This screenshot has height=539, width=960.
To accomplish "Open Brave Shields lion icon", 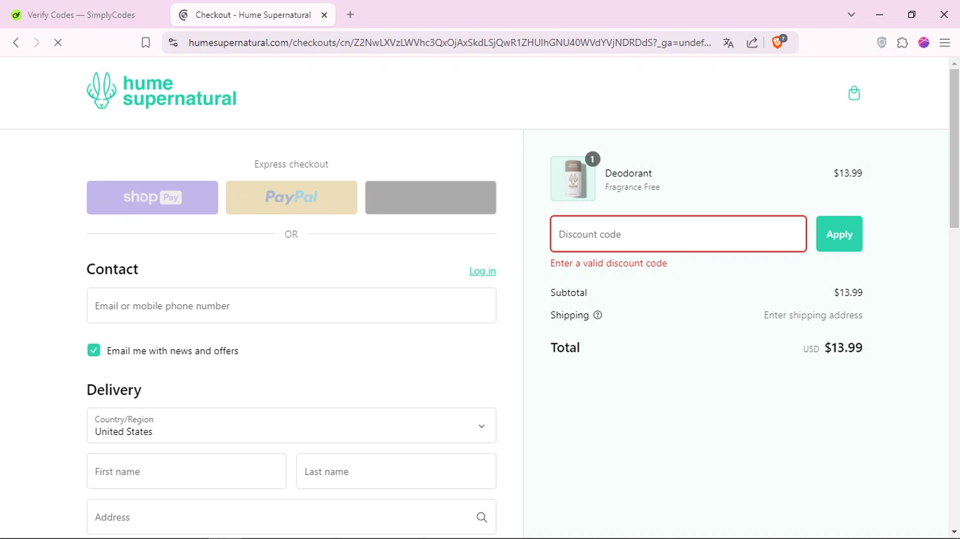I will pos(778,42).
